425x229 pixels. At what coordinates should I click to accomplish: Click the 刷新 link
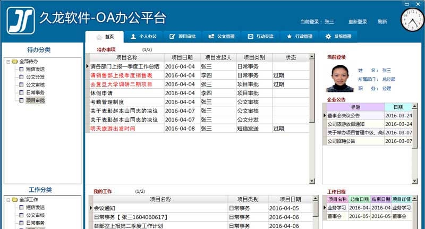(382, 22)
